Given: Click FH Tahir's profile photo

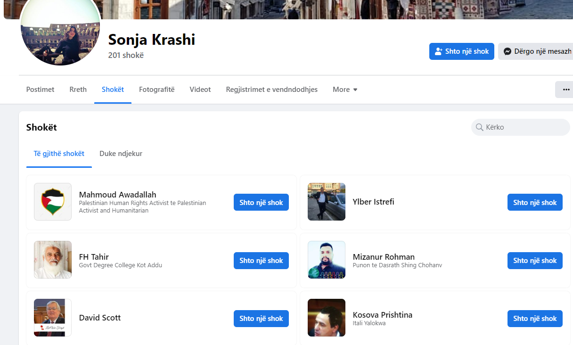Looking at the screenshot, I should pos(53,260).
